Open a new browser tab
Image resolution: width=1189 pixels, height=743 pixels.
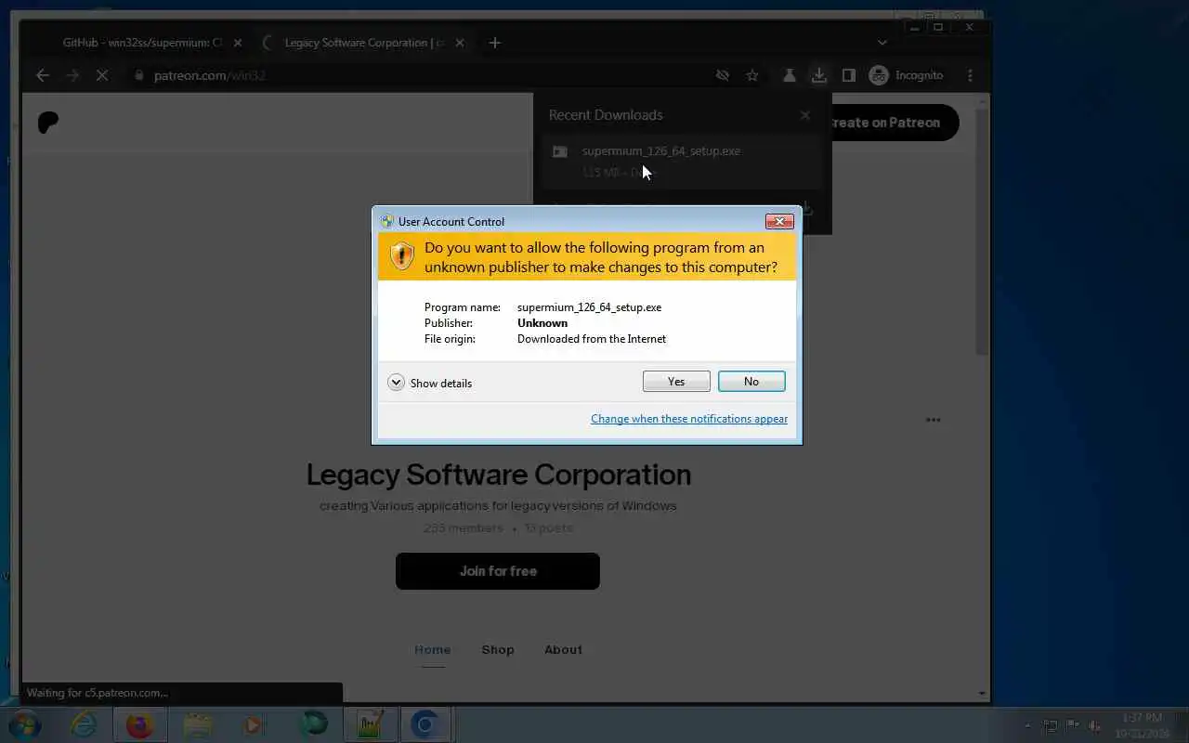[494, 43]
